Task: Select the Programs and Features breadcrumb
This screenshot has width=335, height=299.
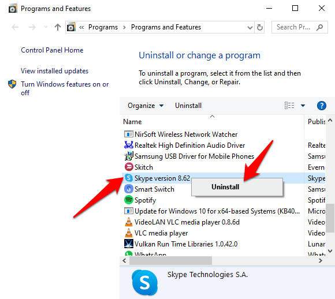Action: (x=166, y=27)
